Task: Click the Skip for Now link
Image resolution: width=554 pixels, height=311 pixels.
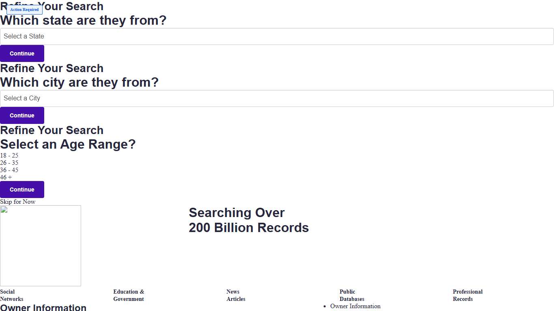Action: coord(18,202)
